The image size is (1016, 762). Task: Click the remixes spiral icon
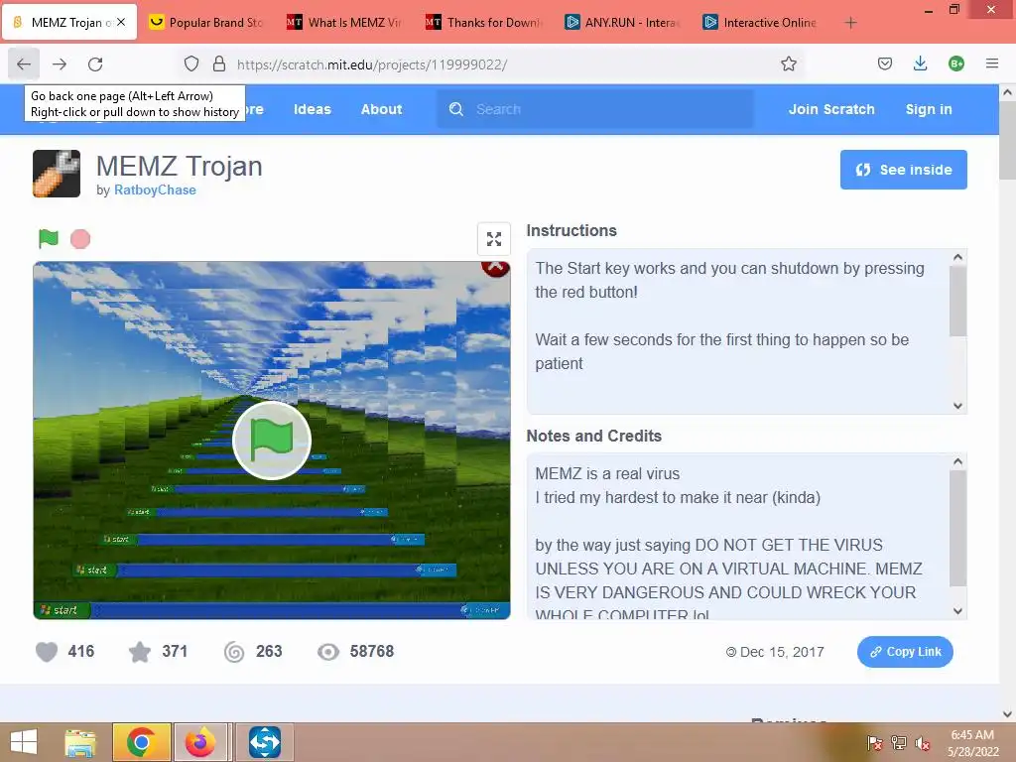[234, 652]
